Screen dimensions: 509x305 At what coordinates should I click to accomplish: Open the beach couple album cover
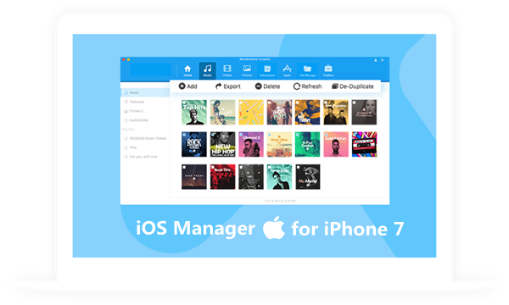coord(222,112)
